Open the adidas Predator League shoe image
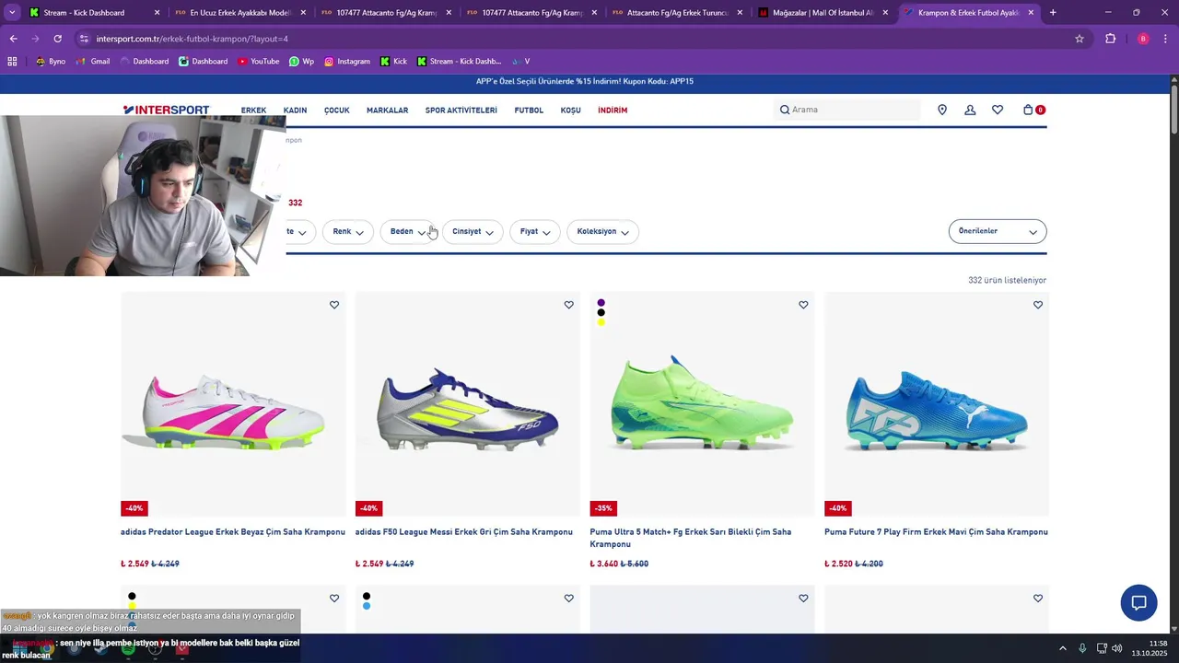Screen dimensions: 1179x663 point(234,404)
